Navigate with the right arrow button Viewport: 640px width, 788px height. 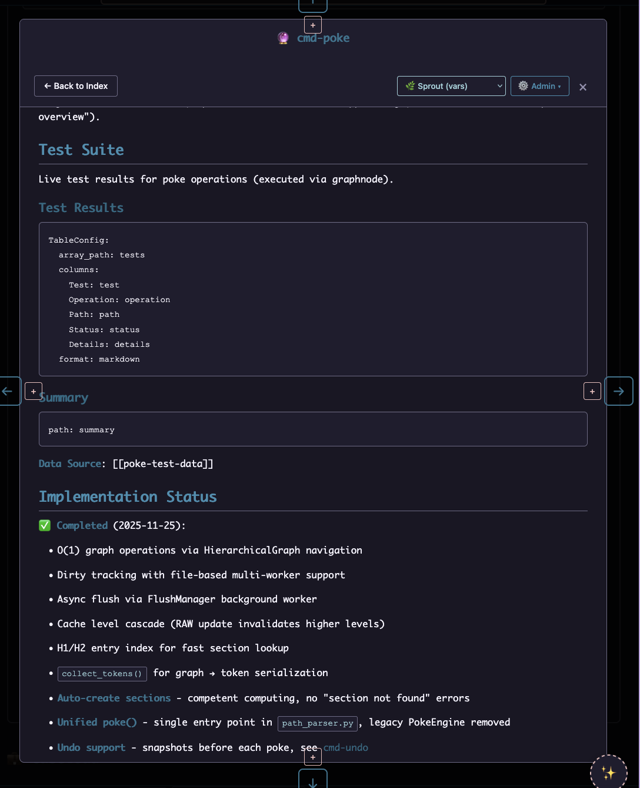619,391
